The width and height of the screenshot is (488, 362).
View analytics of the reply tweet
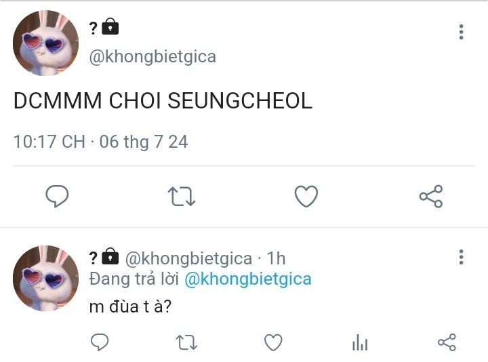coord(360,343)
